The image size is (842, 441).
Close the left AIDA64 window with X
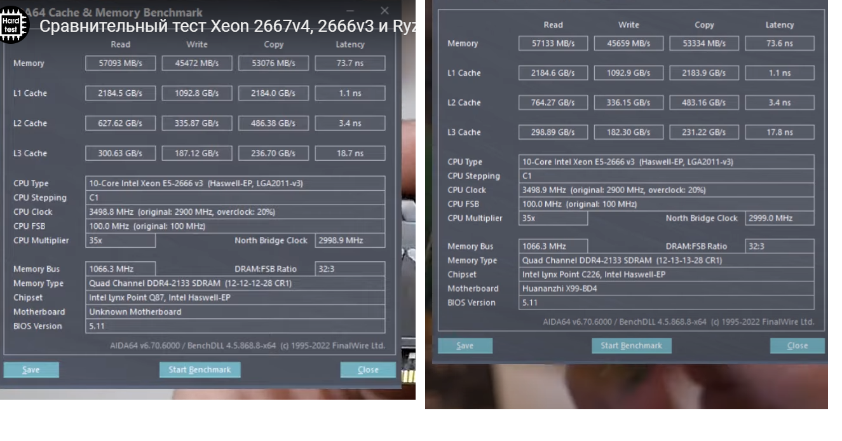click(384, 11)
